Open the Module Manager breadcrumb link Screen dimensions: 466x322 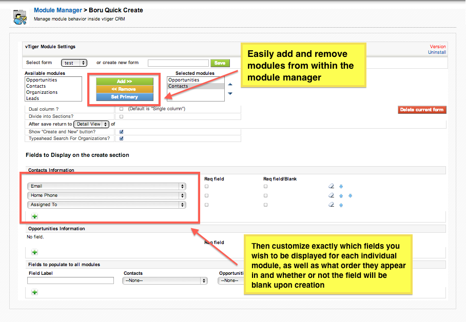pos(58,10)
